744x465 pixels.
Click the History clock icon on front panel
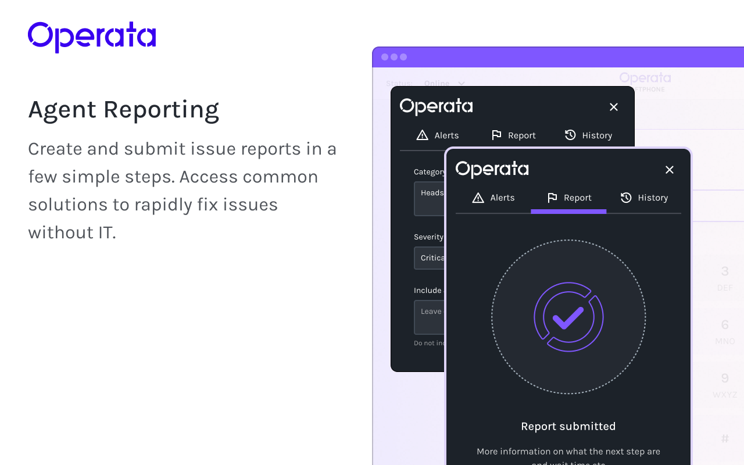[626, 197]
